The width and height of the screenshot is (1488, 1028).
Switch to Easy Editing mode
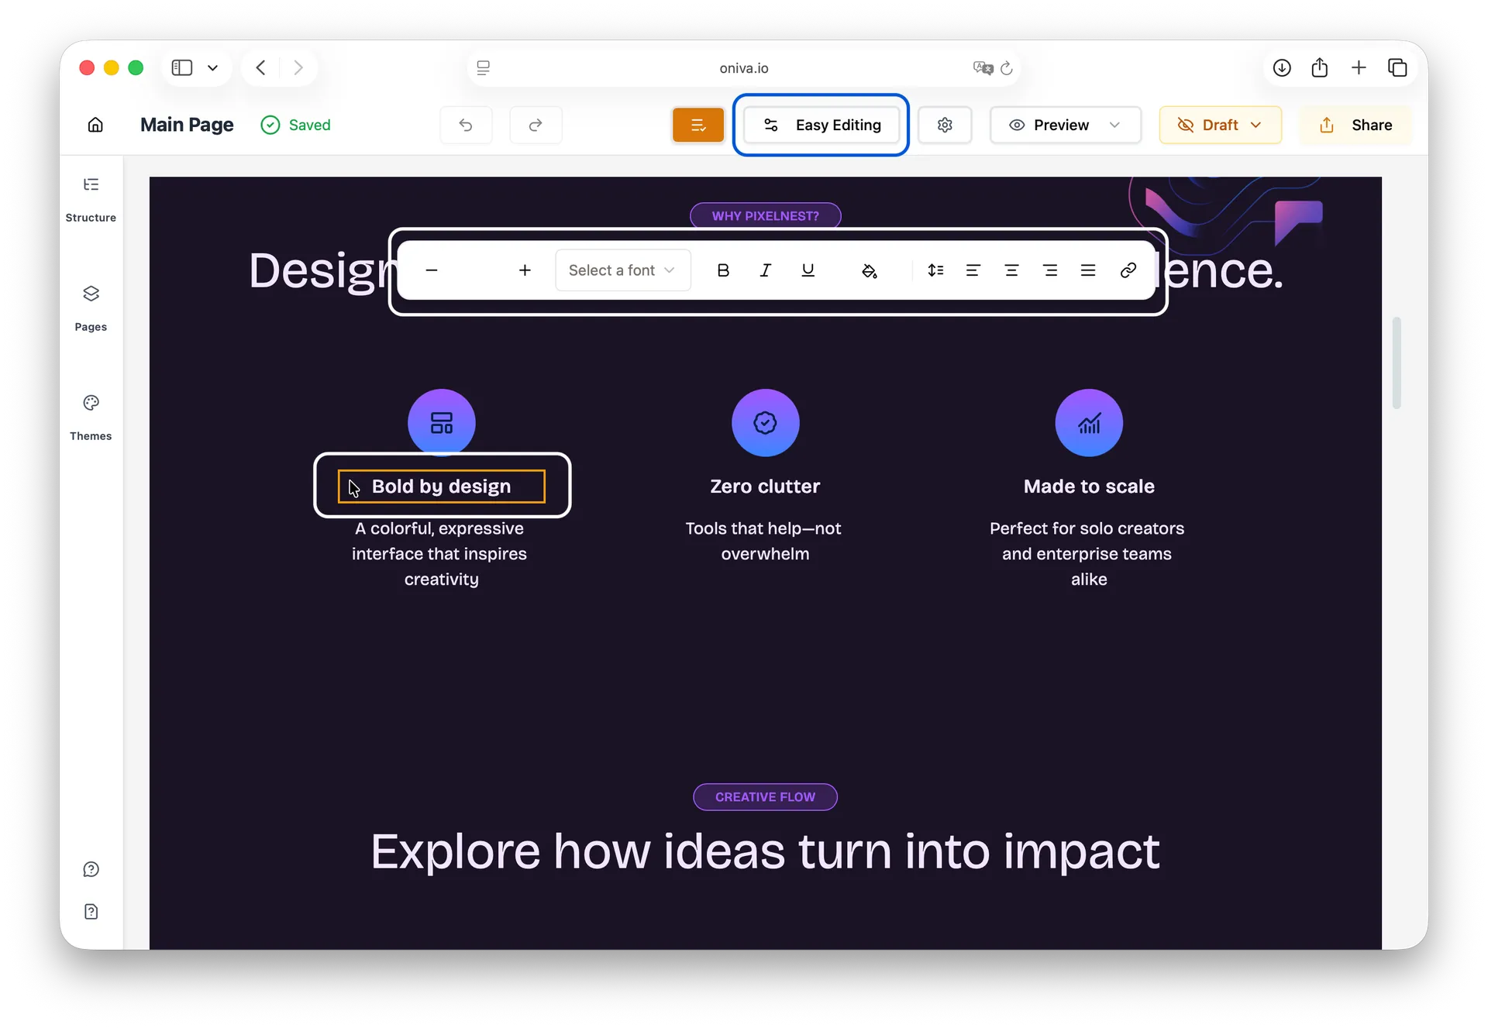821,125
